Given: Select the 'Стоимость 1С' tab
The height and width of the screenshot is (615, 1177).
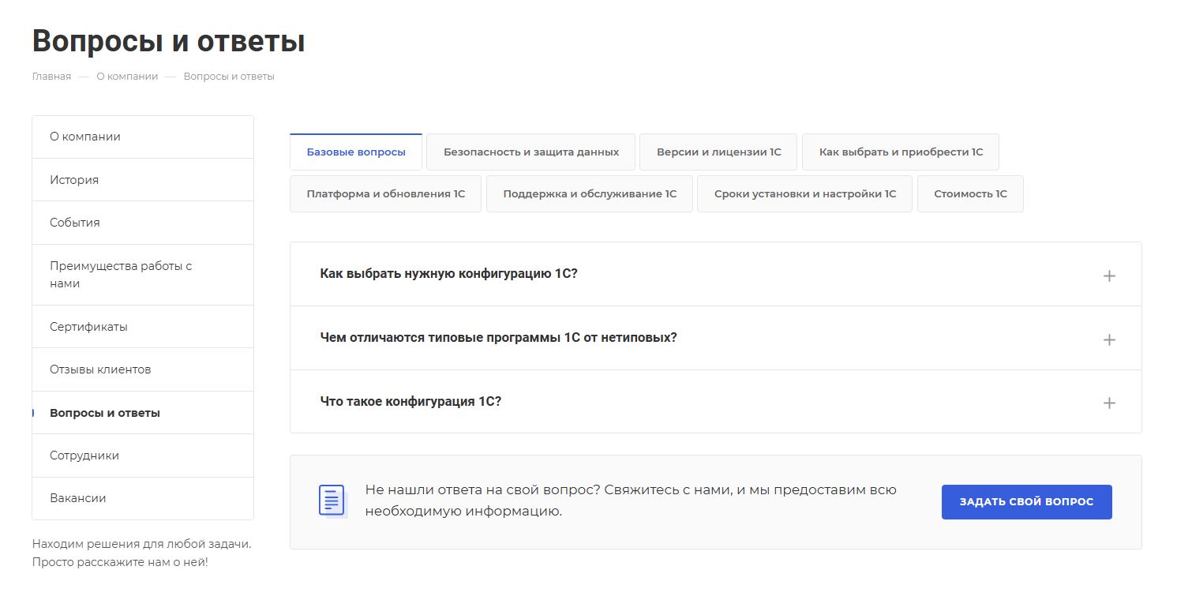Looking at the screenshot, I should (970, 193).
